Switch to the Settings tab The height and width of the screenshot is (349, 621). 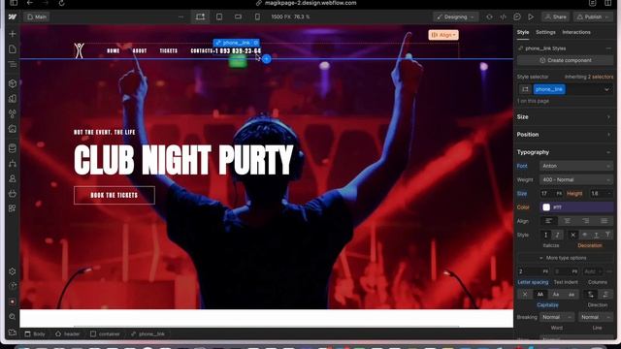pos(545,32)
